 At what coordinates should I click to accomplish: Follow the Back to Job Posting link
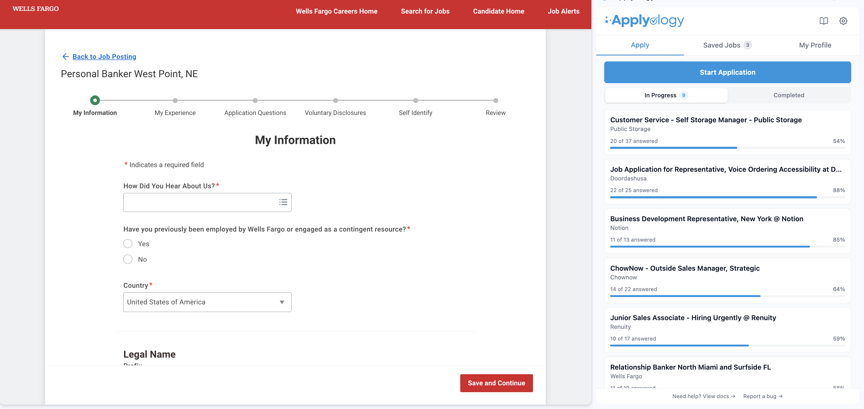104,57
